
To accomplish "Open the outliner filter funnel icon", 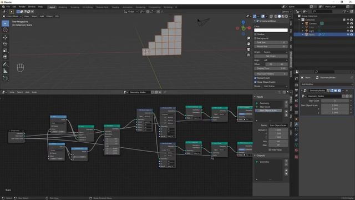I will pos(344,11).
